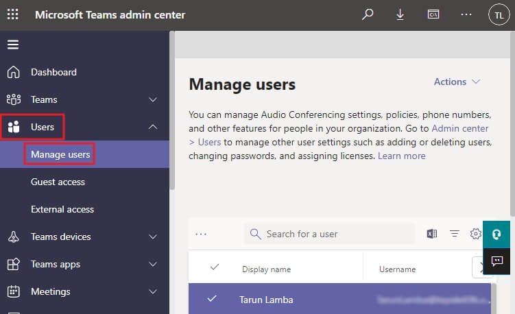
Task: Deselect the Tarun Lamba row checkmark
Action: pyautogui.click(x=212, y=298)
